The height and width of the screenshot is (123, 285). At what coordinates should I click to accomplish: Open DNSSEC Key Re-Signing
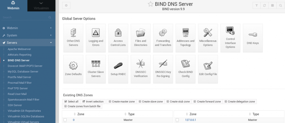pyautogui.click(x=163, y=69)
